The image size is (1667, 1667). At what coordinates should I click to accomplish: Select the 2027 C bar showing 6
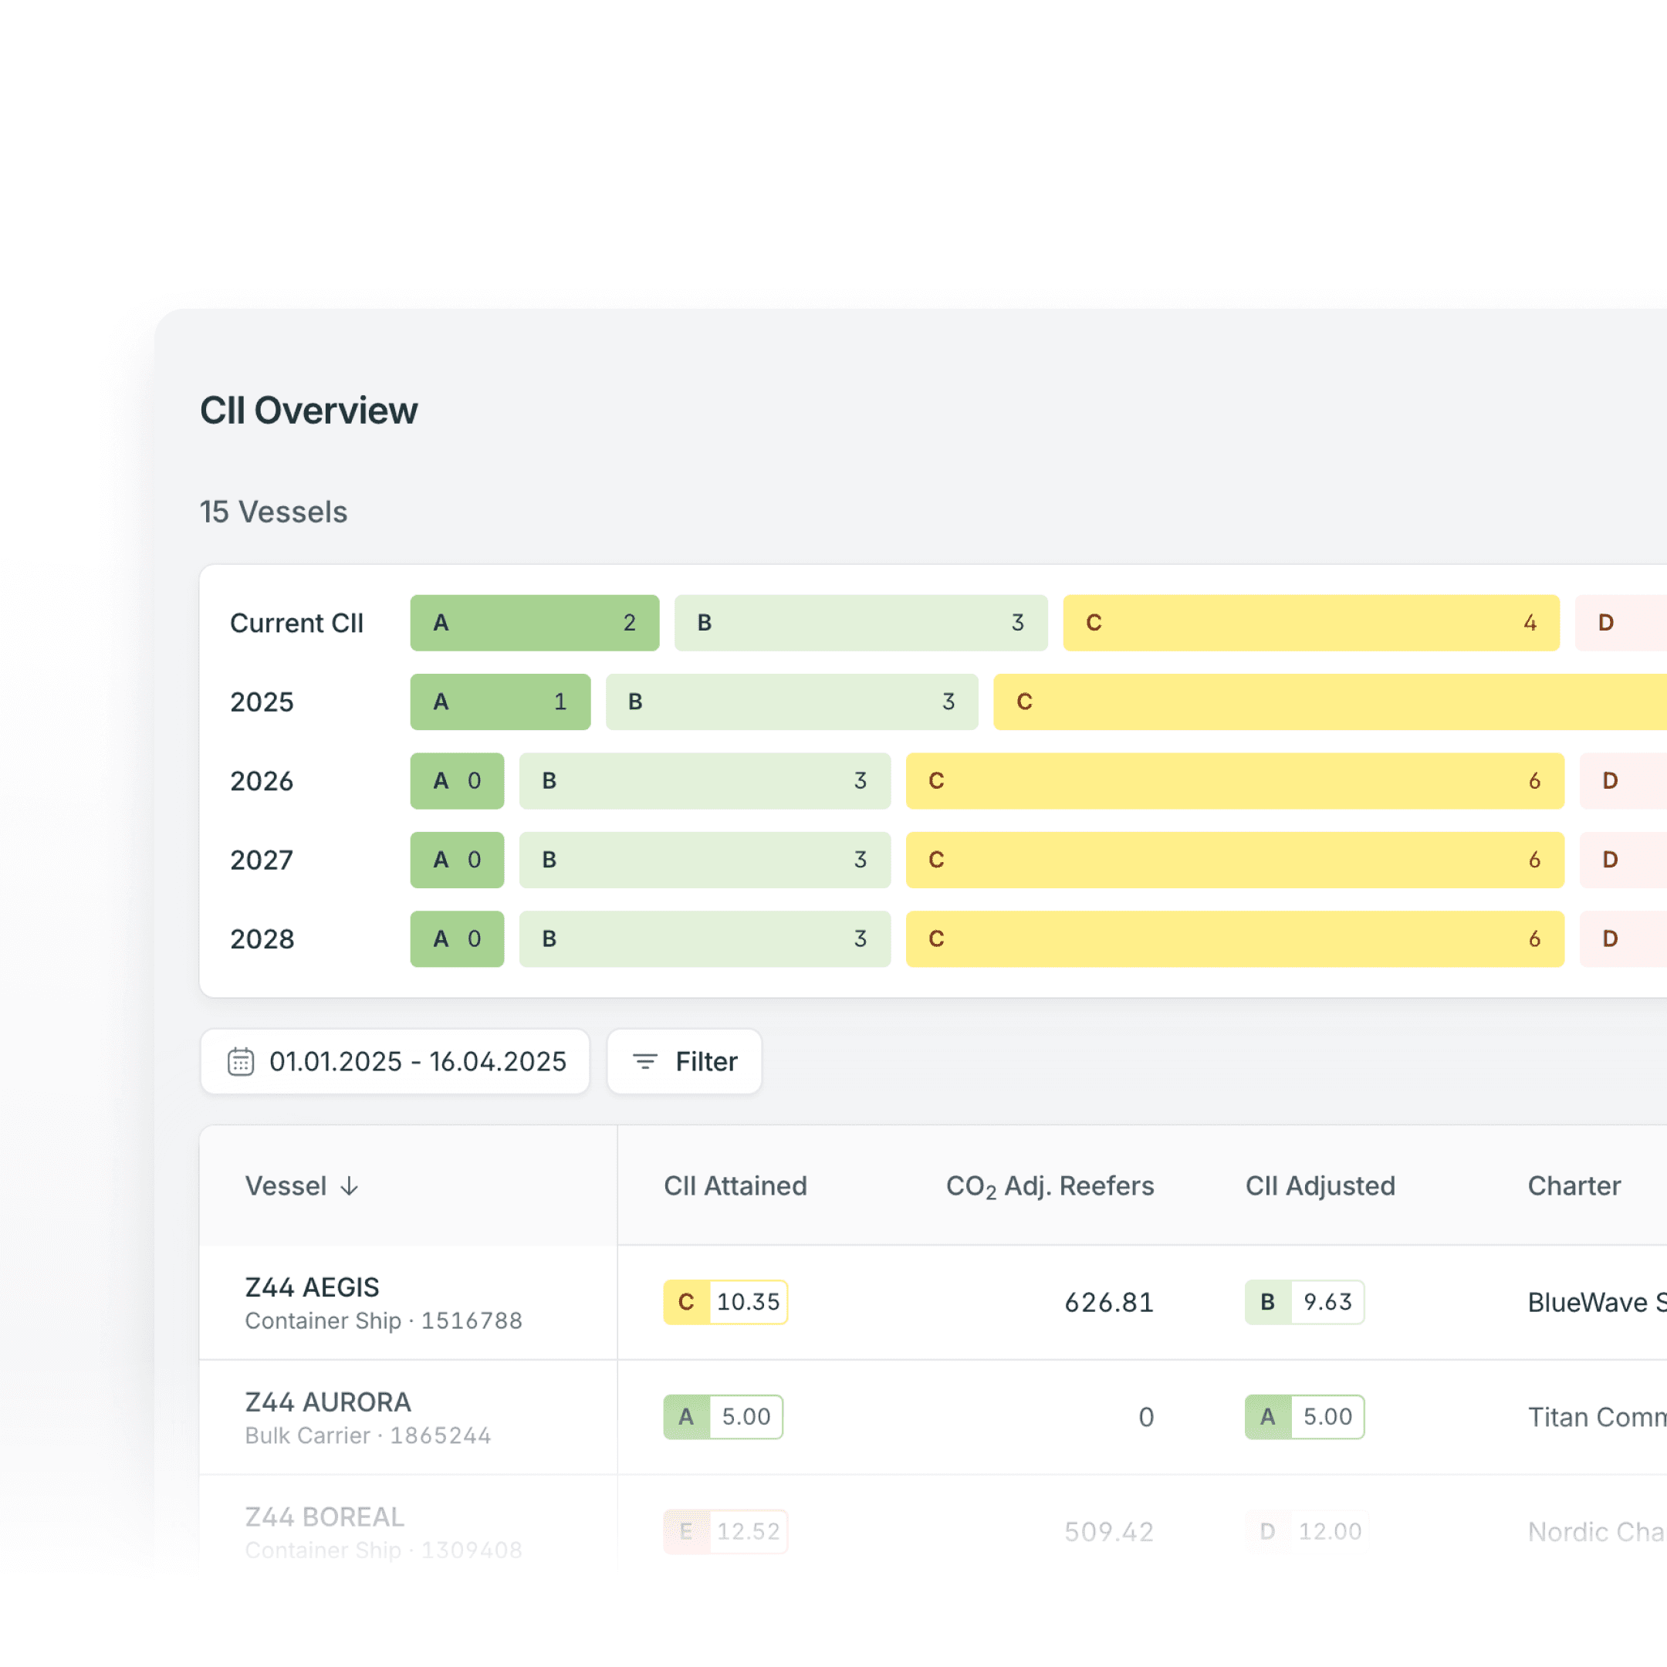click(x=1235, y=860)
